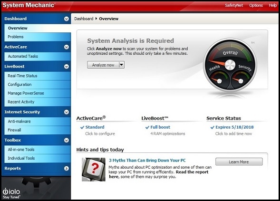Click the Learn More button

[239, 161]
